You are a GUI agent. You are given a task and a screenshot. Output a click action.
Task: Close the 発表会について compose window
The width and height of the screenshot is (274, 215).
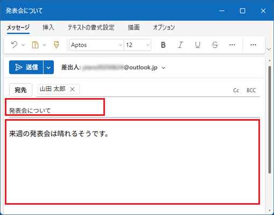[x=263, y=11]
